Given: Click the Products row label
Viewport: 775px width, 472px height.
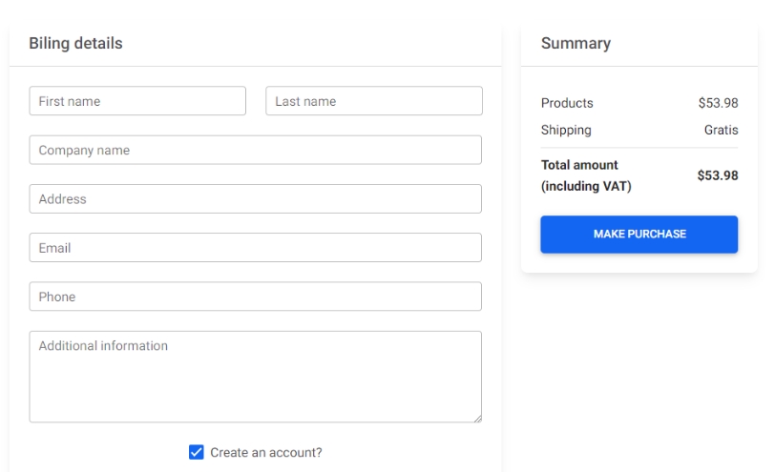Looking at the screenshot, I should pyautogui.click(x=567, y=103).
